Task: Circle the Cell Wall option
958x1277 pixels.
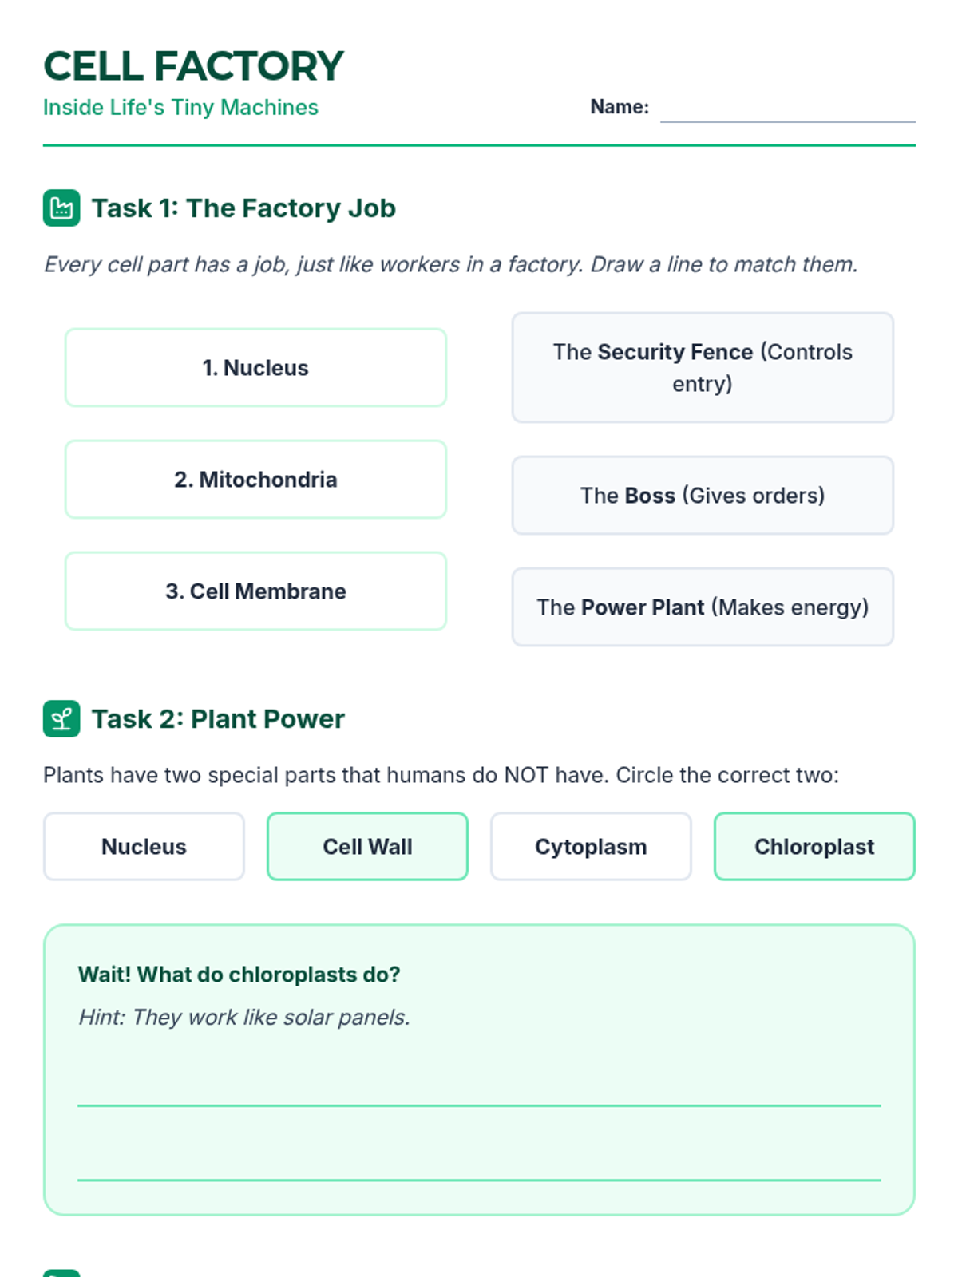Action: point(367,847)
